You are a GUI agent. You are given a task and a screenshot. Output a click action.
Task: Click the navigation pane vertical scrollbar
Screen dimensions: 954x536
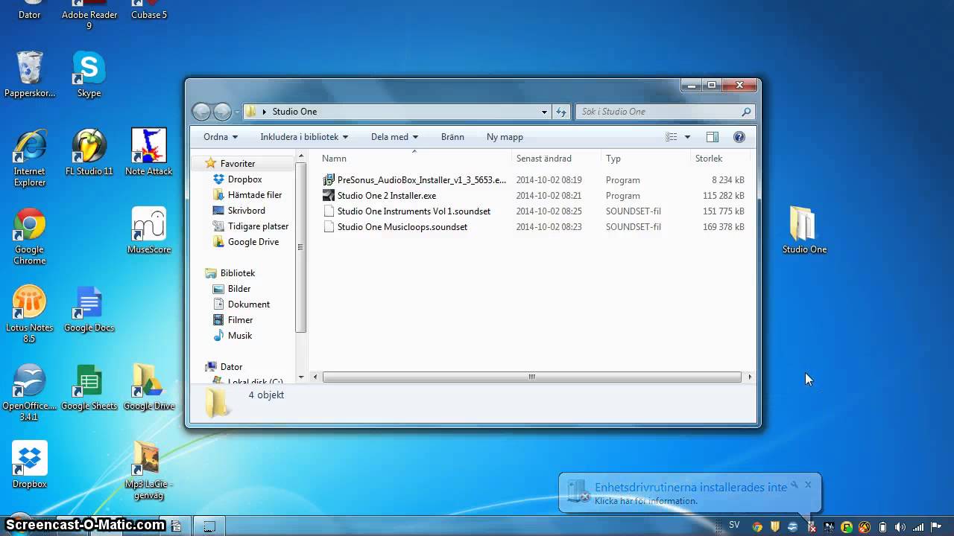pos(301,246)
